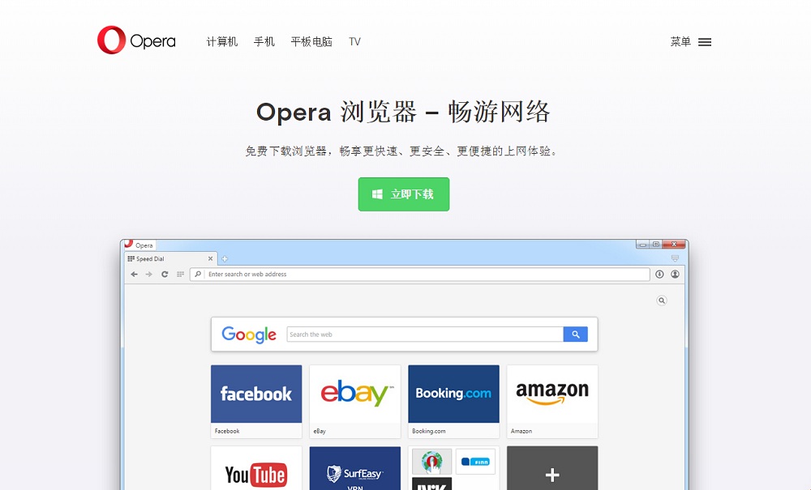811x490 pixels.
Task: Open the Amazon speed dial tile
Action: (x=552, y=401)
